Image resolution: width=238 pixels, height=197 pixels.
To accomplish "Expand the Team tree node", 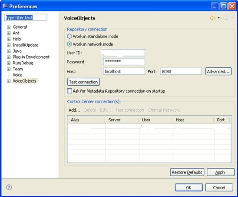I will pyautogui.click(x=9, y=69).
